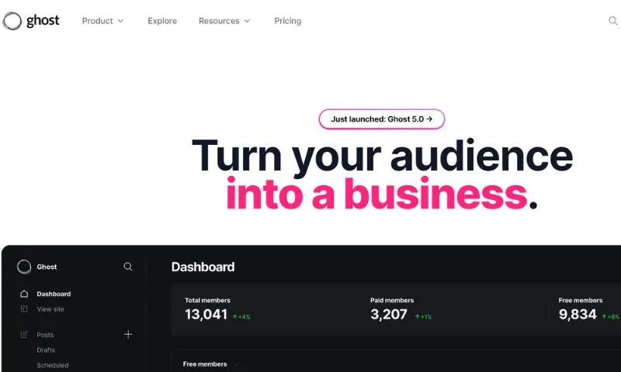This screenshot has width=621, height=372.
Task: Click the View site layout icon
Action: pos(24,308)
